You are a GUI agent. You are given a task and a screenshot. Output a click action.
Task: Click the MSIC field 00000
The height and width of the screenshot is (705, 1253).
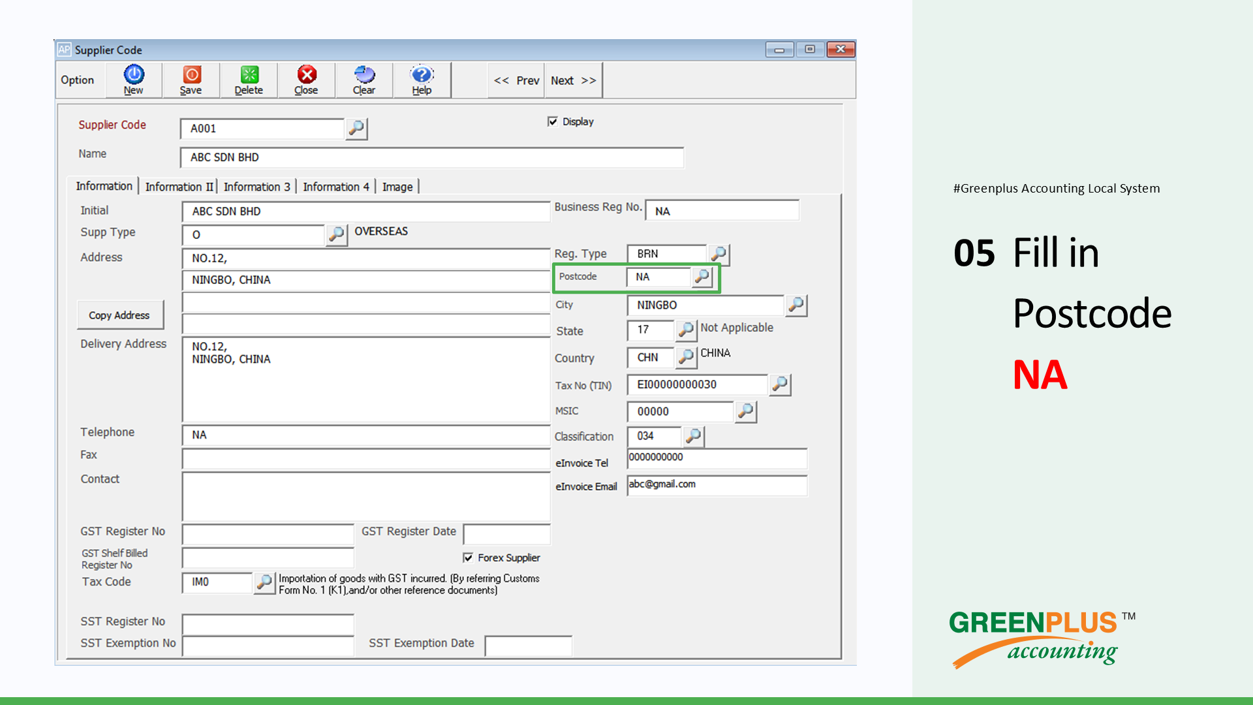point(681,412)
